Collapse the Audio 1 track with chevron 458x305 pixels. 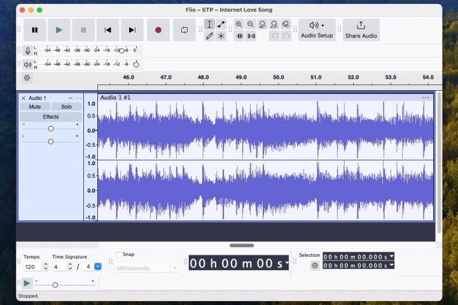click(70, 98)
